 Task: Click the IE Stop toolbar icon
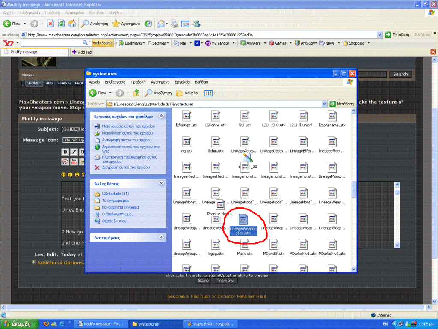(x=50, y=24)
